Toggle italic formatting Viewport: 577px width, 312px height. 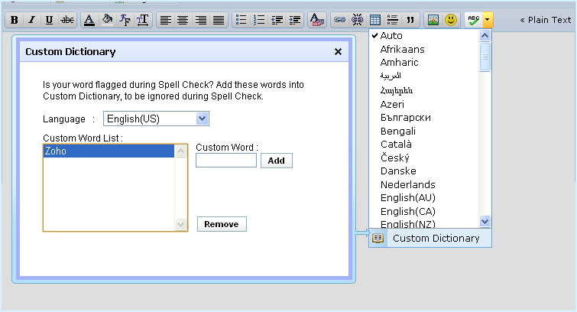click(31, 21)
